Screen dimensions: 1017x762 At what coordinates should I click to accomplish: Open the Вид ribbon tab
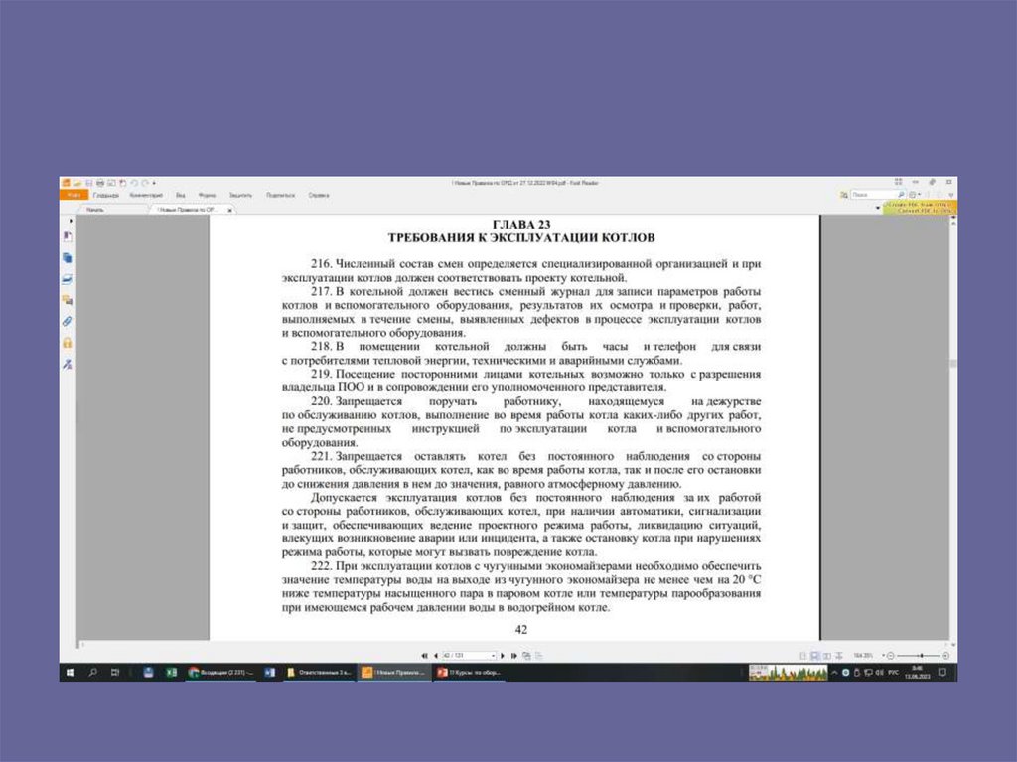[x=181, y=195]
